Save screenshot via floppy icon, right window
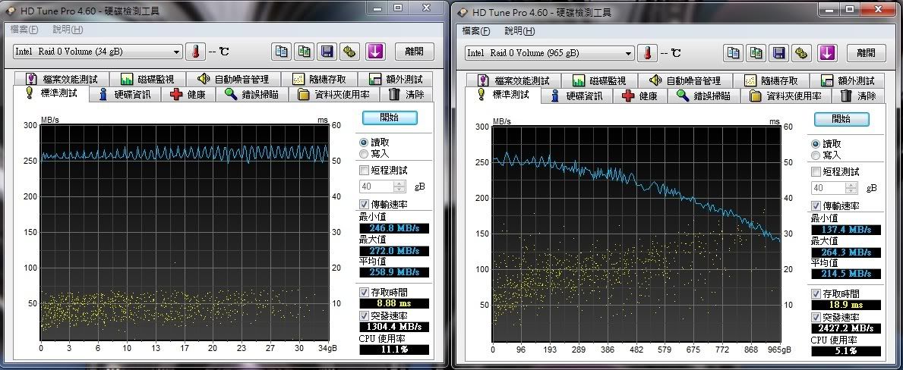This screenshot has height=370, width=903. pyautogui.click(x=778, y=53)
